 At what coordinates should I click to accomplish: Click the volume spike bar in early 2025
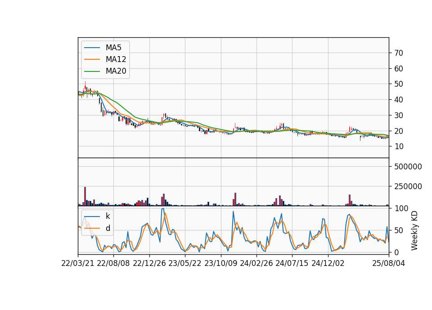tap(350, 200)
